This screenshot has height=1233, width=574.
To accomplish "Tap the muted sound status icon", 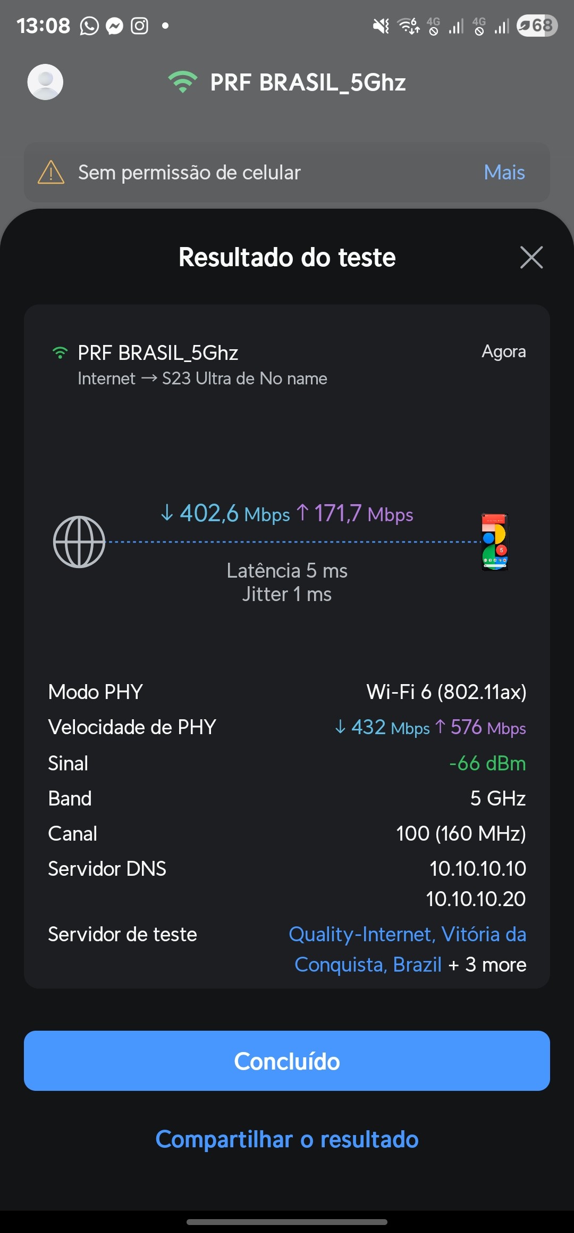I will (381, 26).
